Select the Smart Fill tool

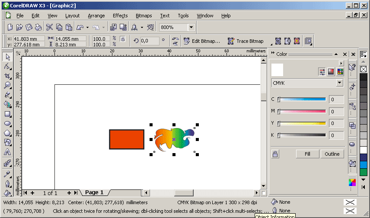coord(7,104)
